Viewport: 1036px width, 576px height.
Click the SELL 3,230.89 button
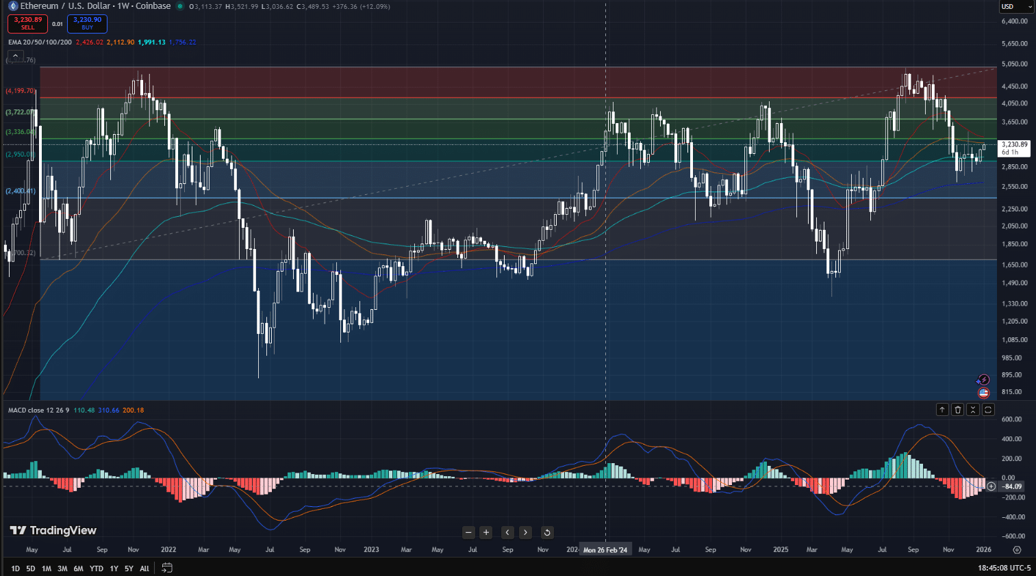point(27,24)
